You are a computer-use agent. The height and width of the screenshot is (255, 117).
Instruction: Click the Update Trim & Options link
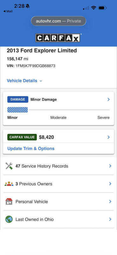[x=31, y=149]
